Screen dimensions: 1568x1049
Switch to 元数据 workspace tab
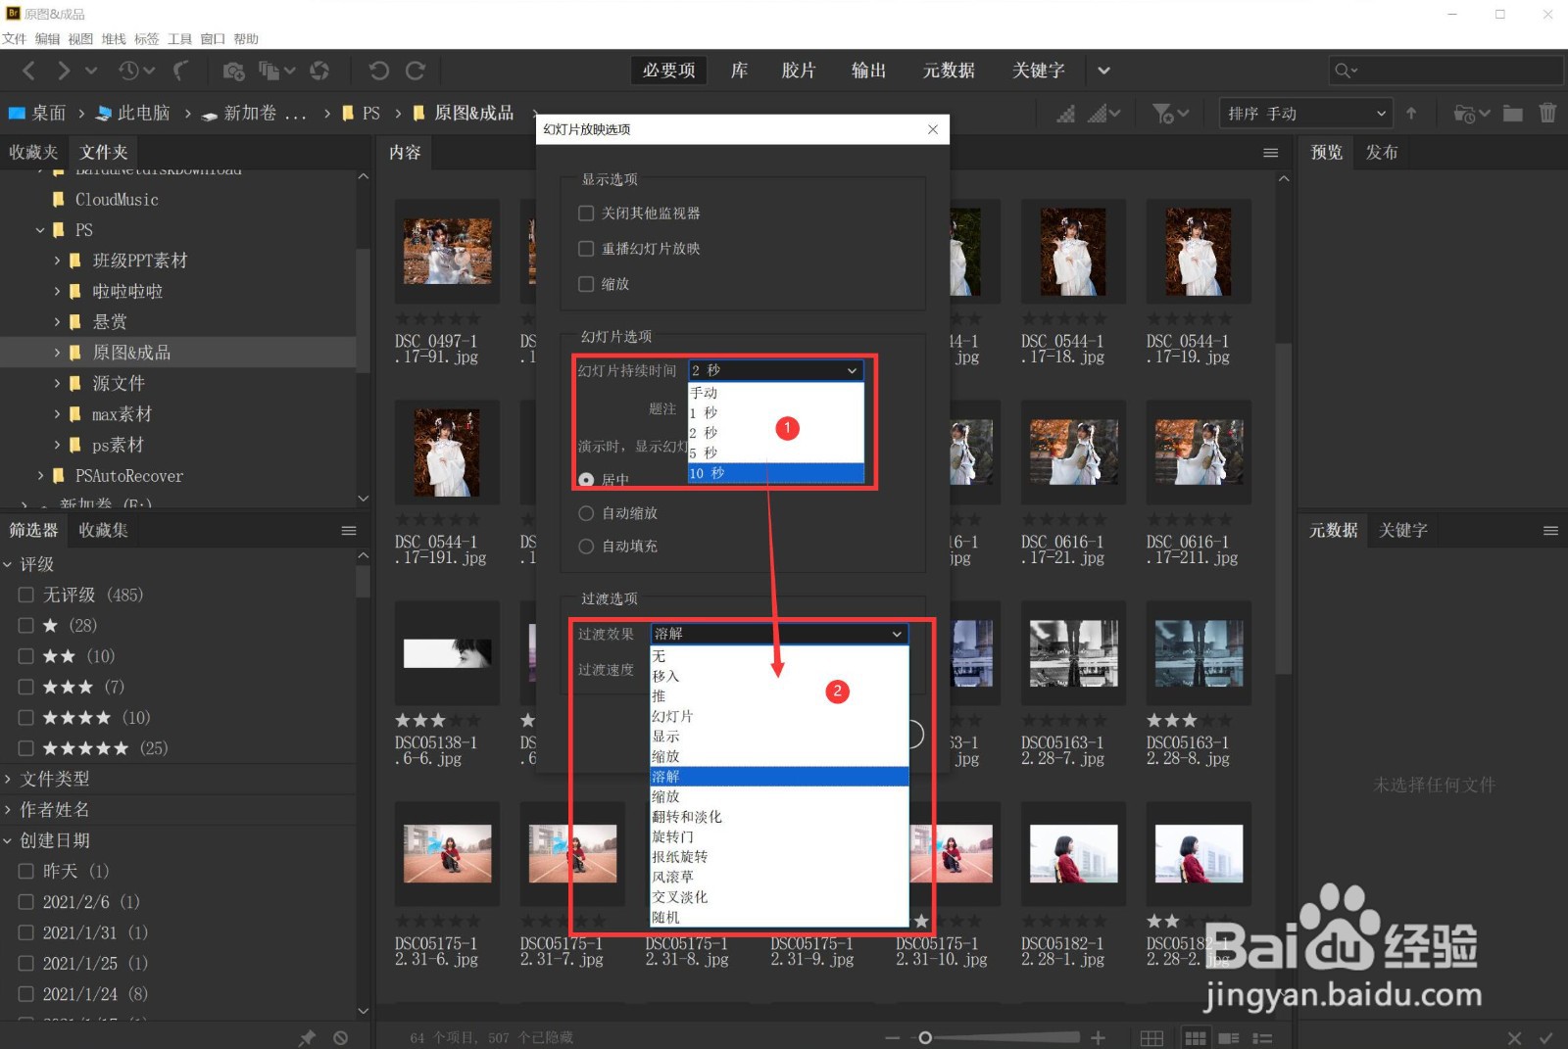tap(949, 71)
